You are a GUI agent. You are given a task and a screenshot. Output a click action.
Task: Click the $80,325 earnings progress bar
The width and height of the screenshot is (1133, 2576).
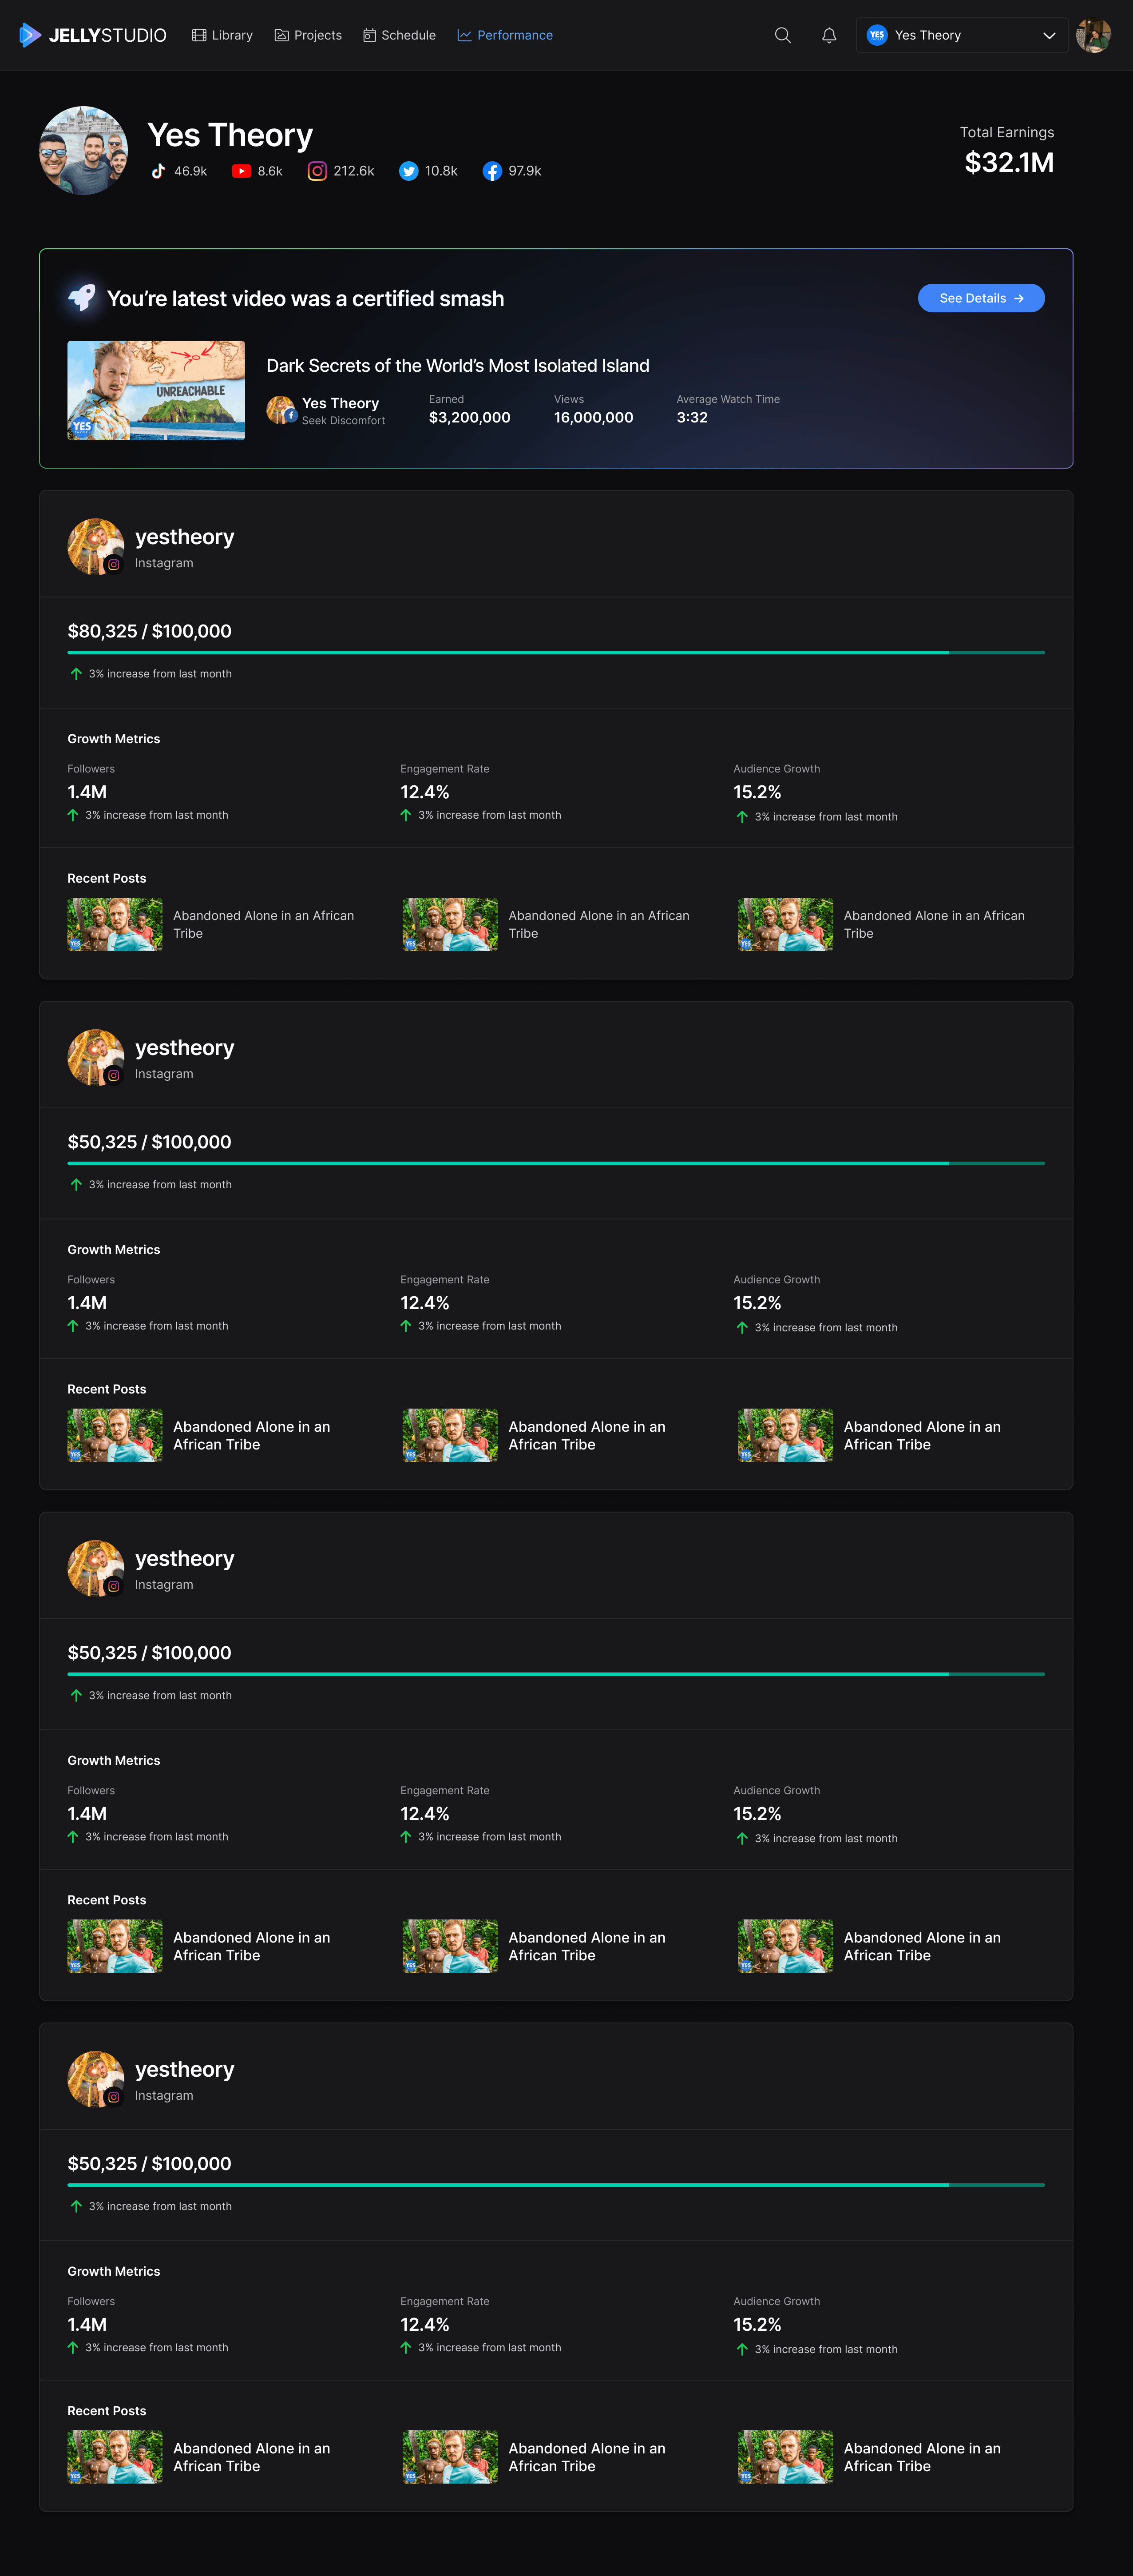[555, 652]
